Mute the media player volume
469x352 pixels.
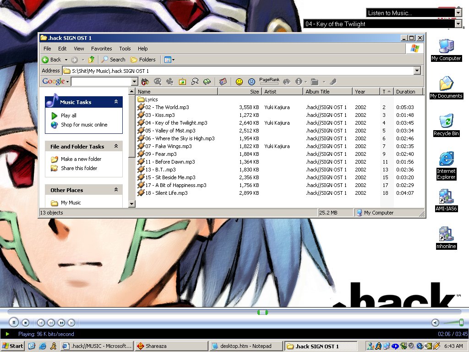(x=435, y=323)
